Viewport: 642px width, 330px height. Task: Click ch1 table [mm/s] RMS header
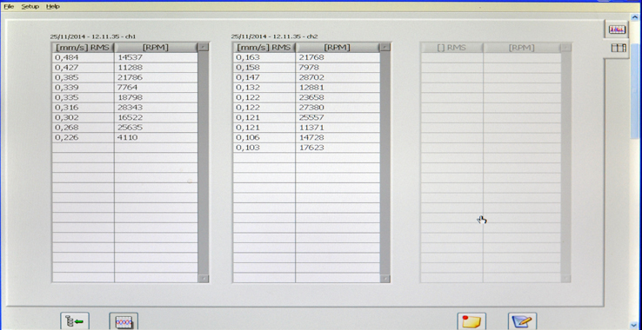(x=84, y=48)
